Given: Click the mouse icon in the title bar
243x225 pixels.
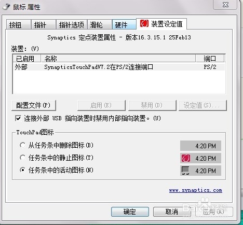Looking at the screenshot, I should (6, 7).
